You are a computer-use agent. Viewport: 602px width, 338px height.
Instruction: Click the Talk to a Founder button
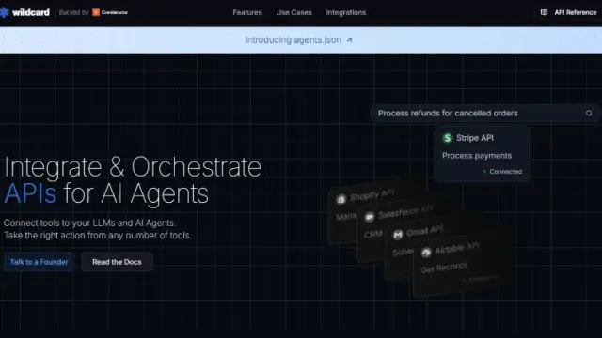tap(40, 262)
